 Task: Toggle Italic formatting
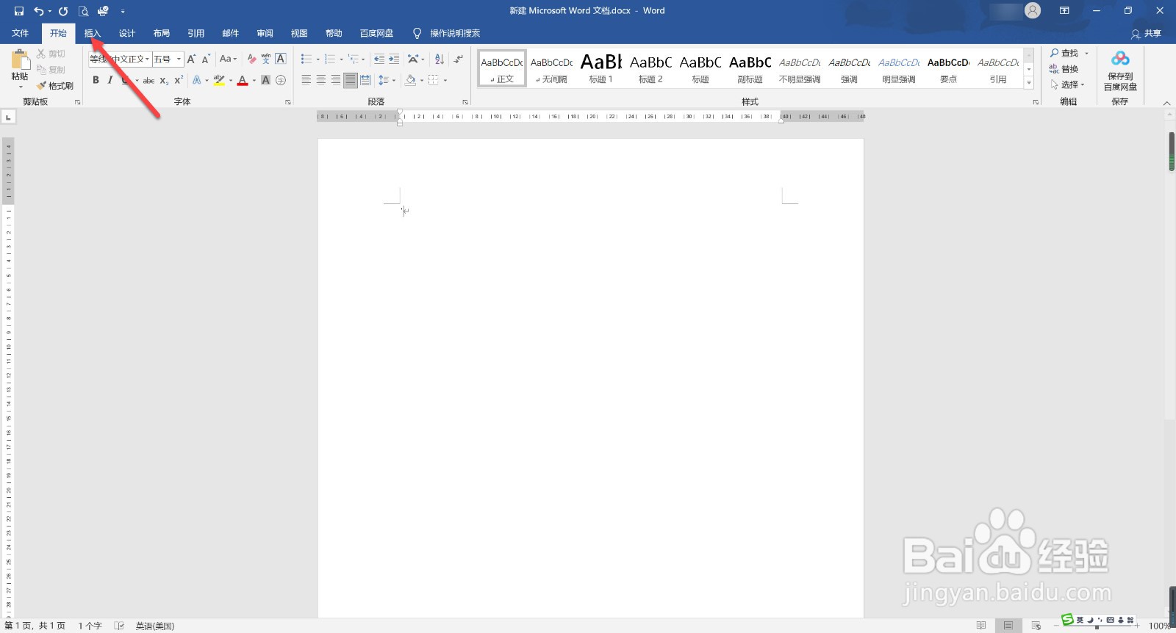[x=110, y=80]
